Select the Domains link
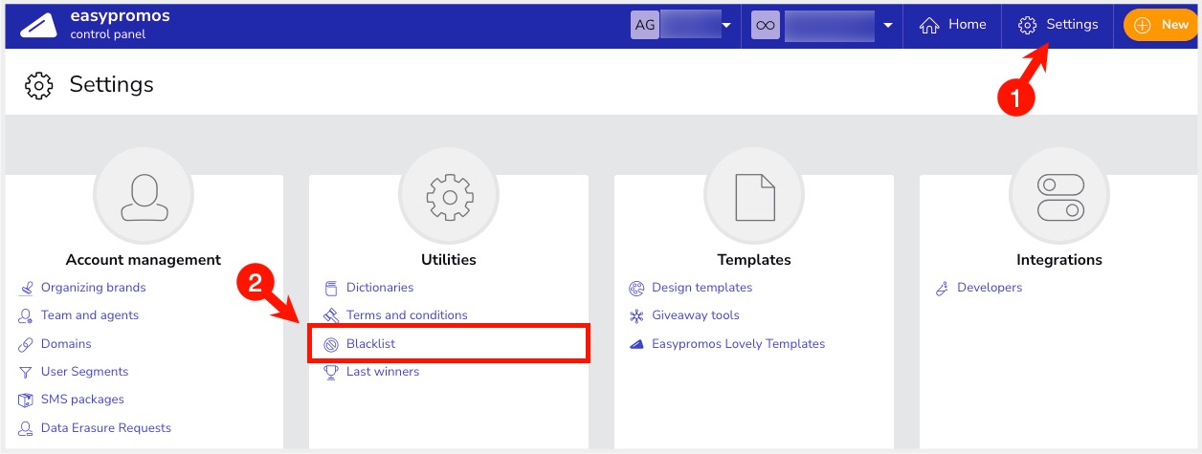Screen dimensions: 1202x454 pos(66,343)
